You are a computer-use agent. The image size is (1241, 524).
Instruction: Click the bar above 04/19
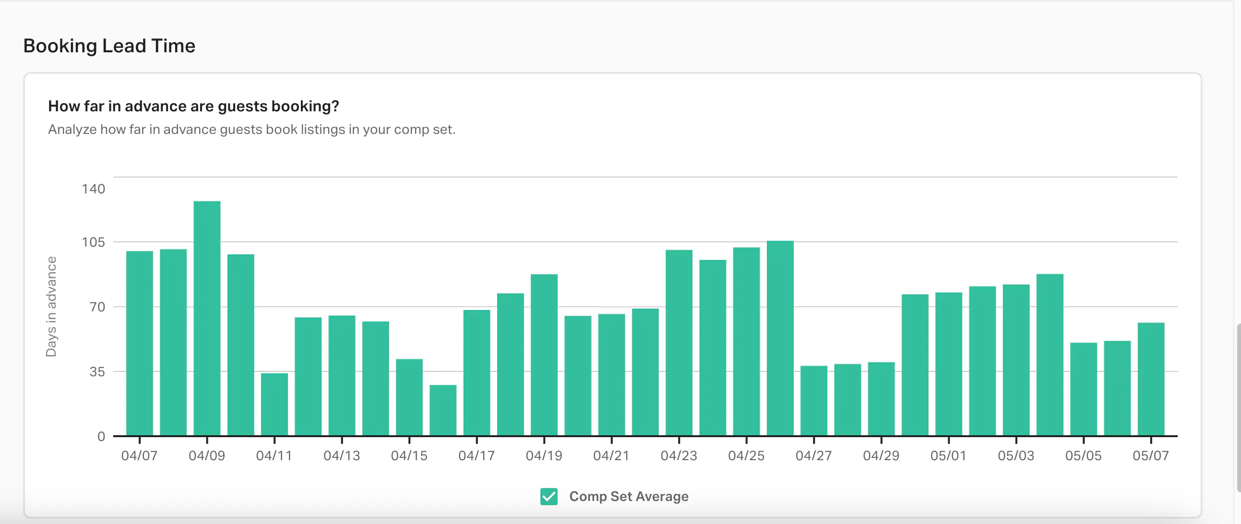(x=544, y=355)
